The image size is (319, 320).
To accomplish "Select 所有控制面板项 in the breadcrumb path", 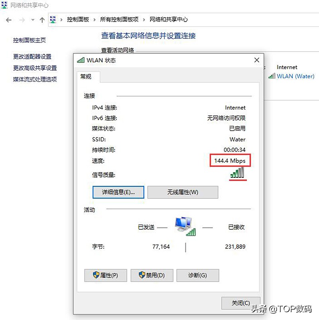I will [x=122, y=19].
